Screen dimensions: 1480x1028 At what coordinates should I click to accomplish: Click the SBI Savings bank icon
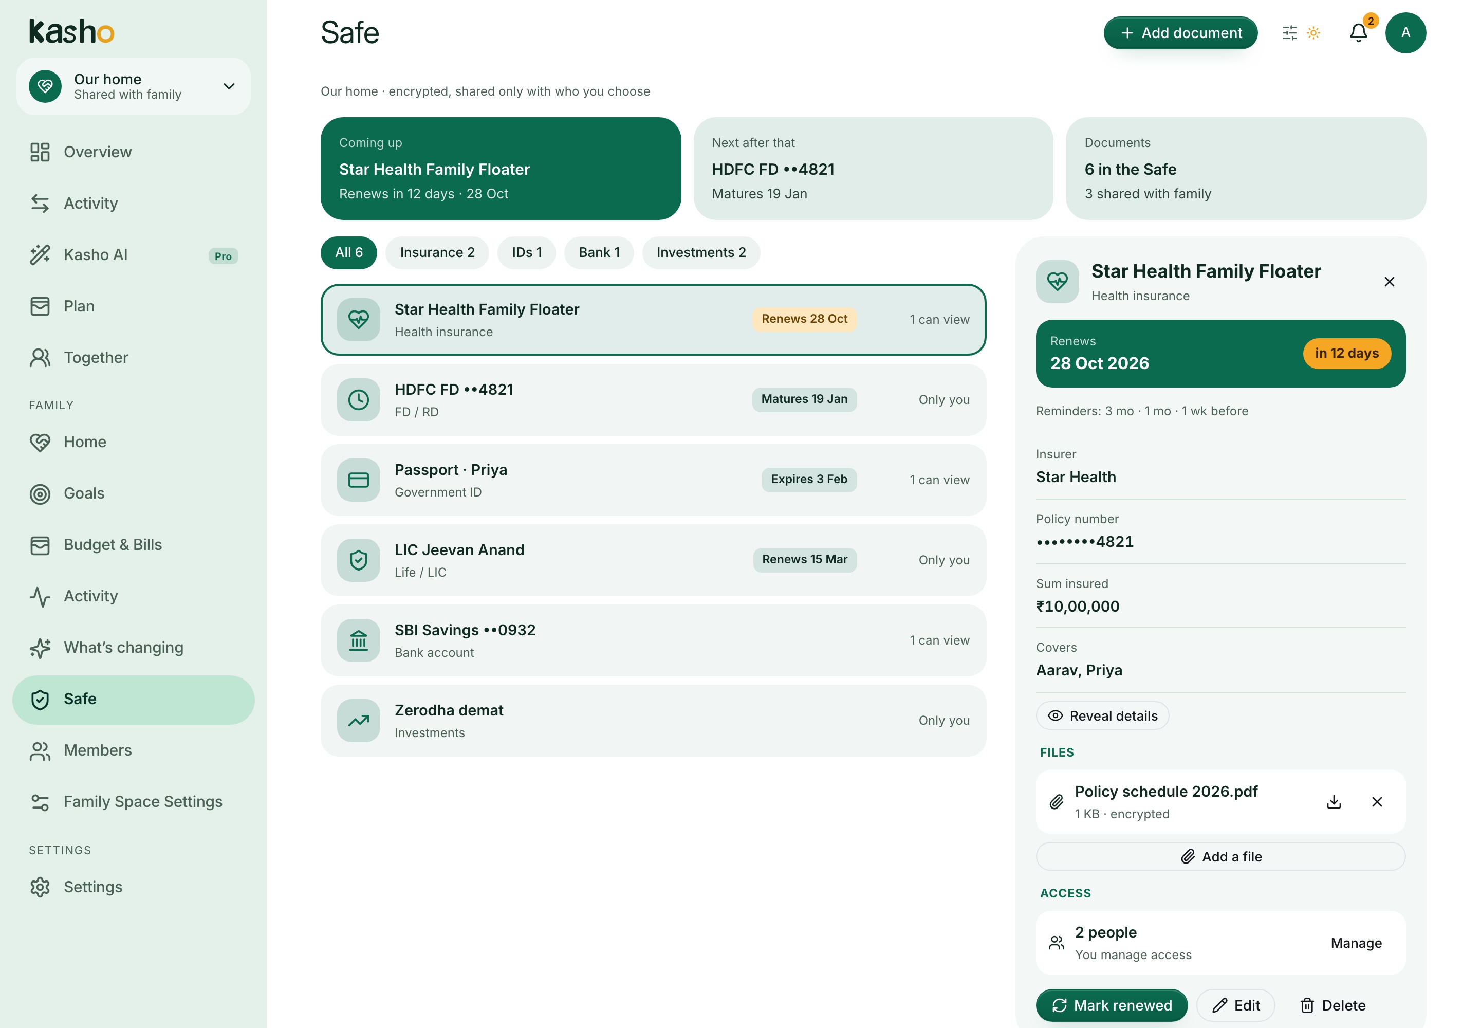click(x=358, y=641)
